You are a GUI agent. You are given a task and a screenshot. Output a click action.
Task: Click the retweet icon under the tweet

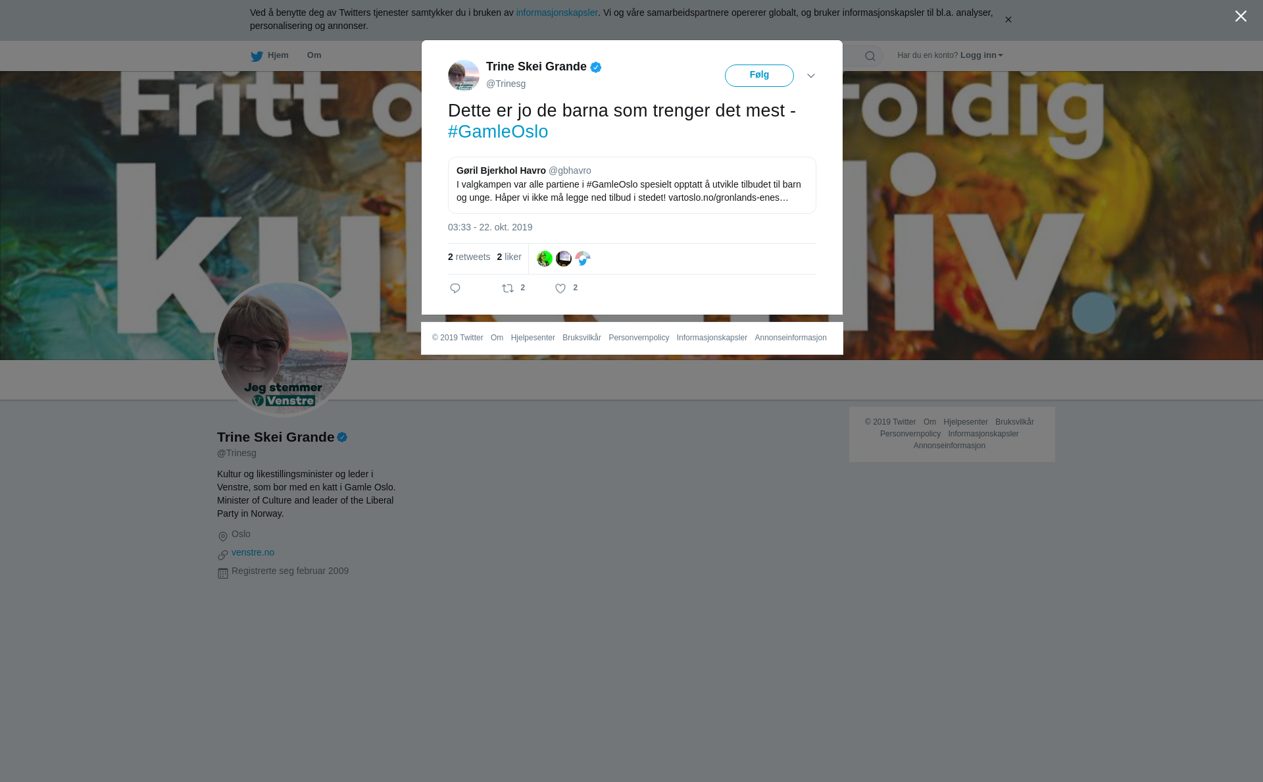pos(508,288)
